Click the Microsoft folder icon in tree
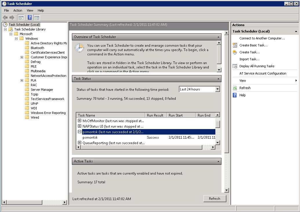 [16, 34]
